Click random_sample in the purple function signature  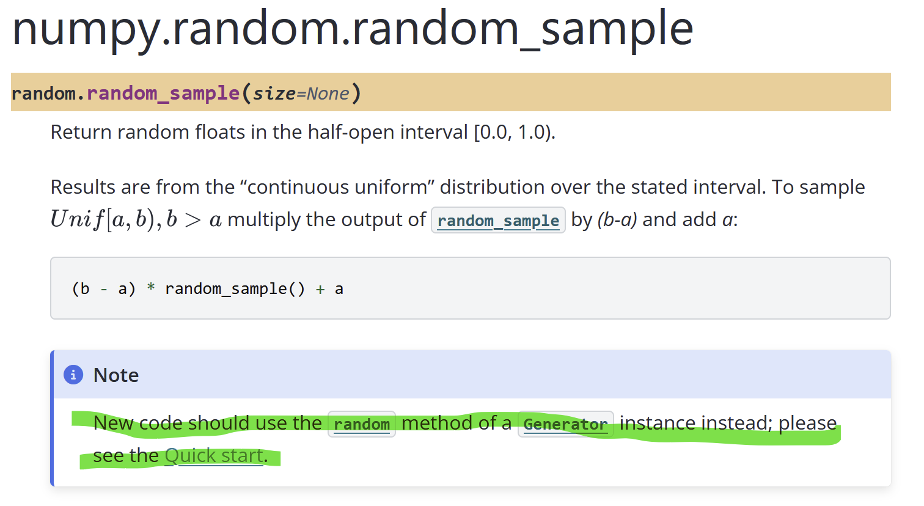(x=163, y=93)
